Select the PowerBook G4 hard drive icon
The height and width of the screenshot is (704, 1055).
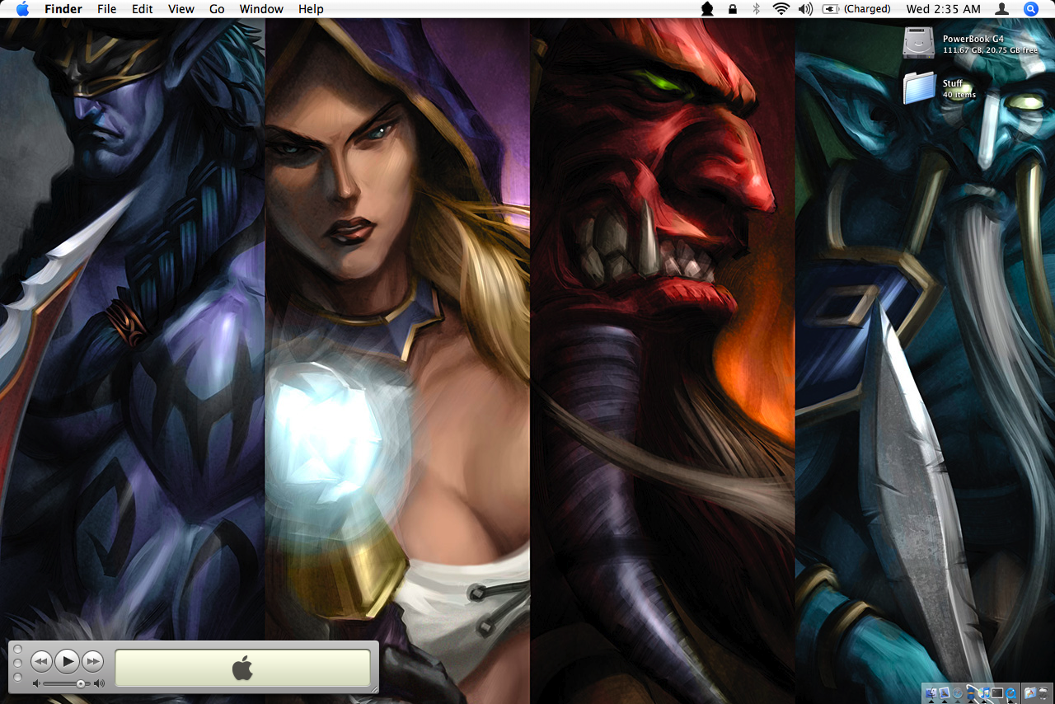click(919, 43)
